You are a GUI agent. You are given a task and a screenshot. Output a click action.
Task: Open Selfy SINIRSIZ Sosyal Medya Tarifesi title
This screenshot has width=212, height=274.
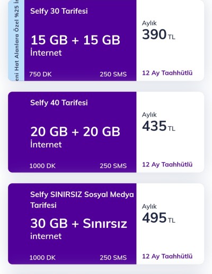[x=82, y=200]
